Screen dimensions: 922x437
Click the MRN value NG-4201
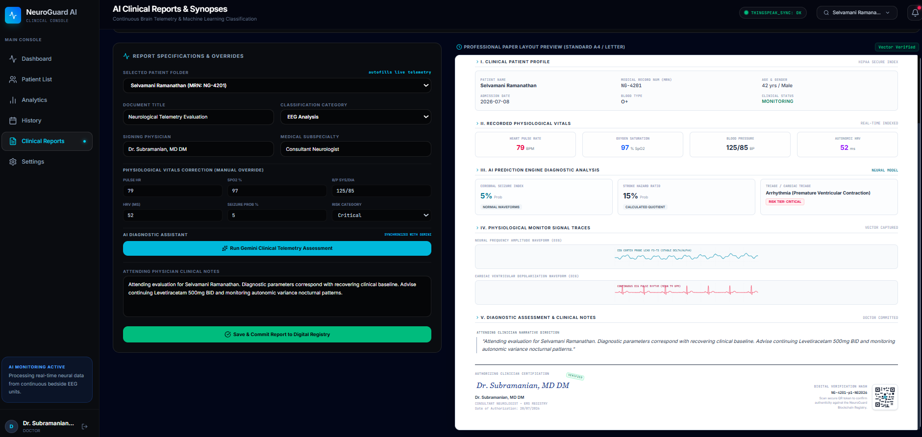[x=631, y=86]
